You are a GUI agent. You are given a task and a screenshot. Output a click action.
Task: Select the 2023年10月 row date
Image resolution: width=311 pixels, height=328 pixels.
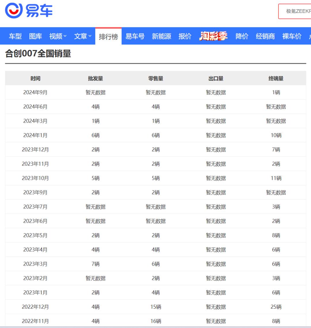[x=35, y=178]
